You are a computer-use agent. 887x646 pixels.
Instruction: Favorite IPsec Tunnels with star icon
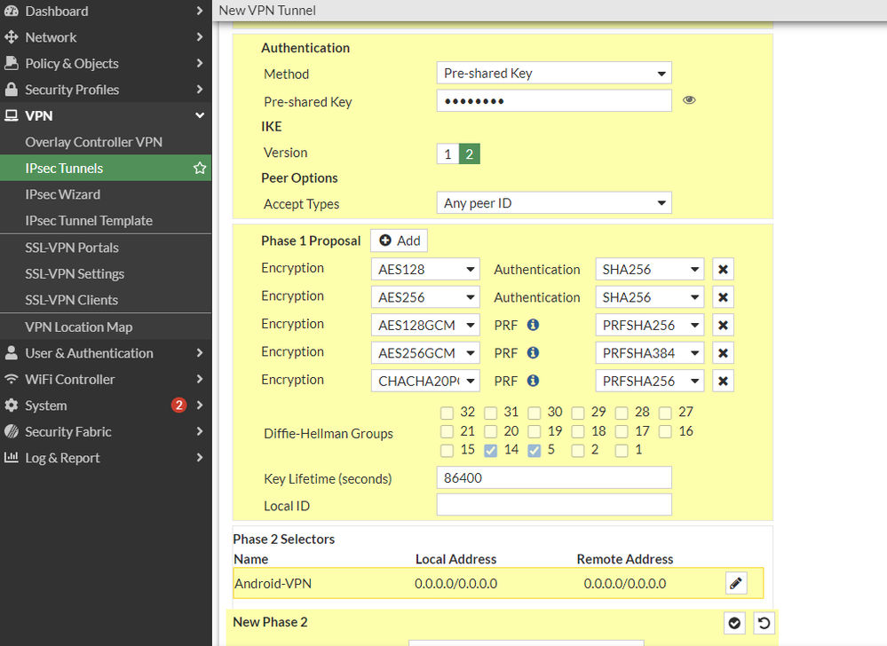pos(200,168)
